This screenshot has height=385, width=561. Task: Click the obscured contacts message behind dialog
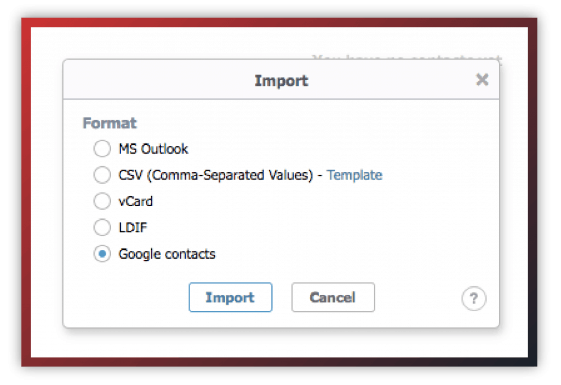407,57
